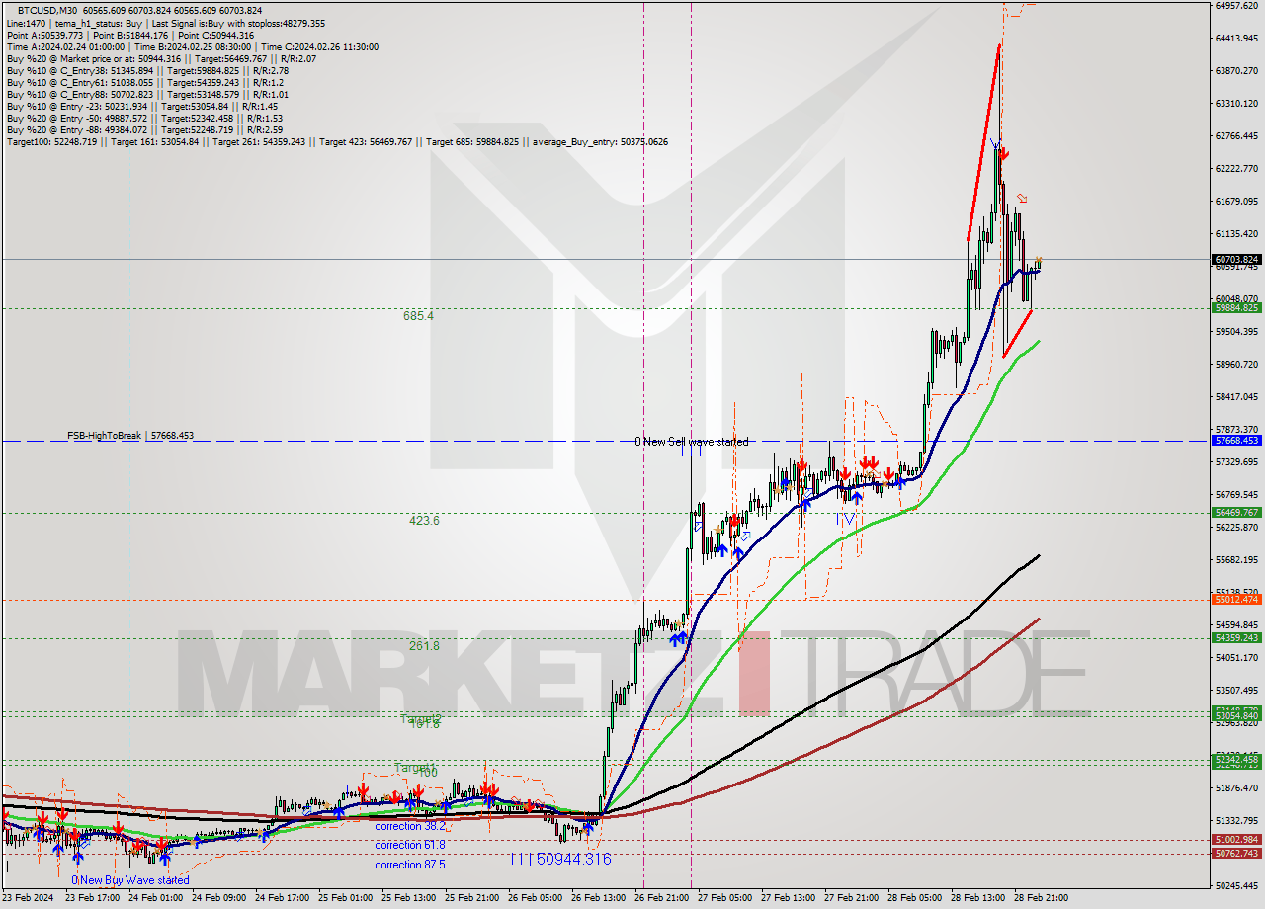This screenshot has width=1265, height=909.
Task: Click the 62222.770 axis price
Action: 1235,169
